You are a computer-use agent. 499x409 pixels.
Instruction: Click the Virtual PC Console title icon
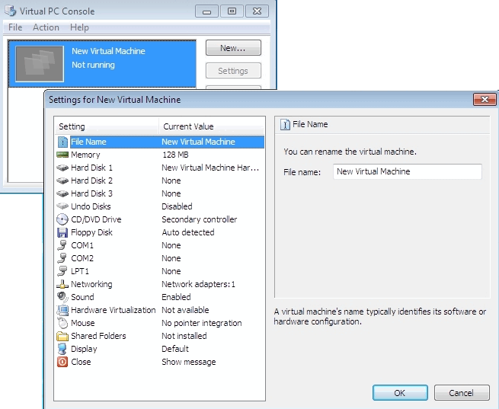[x=11, y=11]
